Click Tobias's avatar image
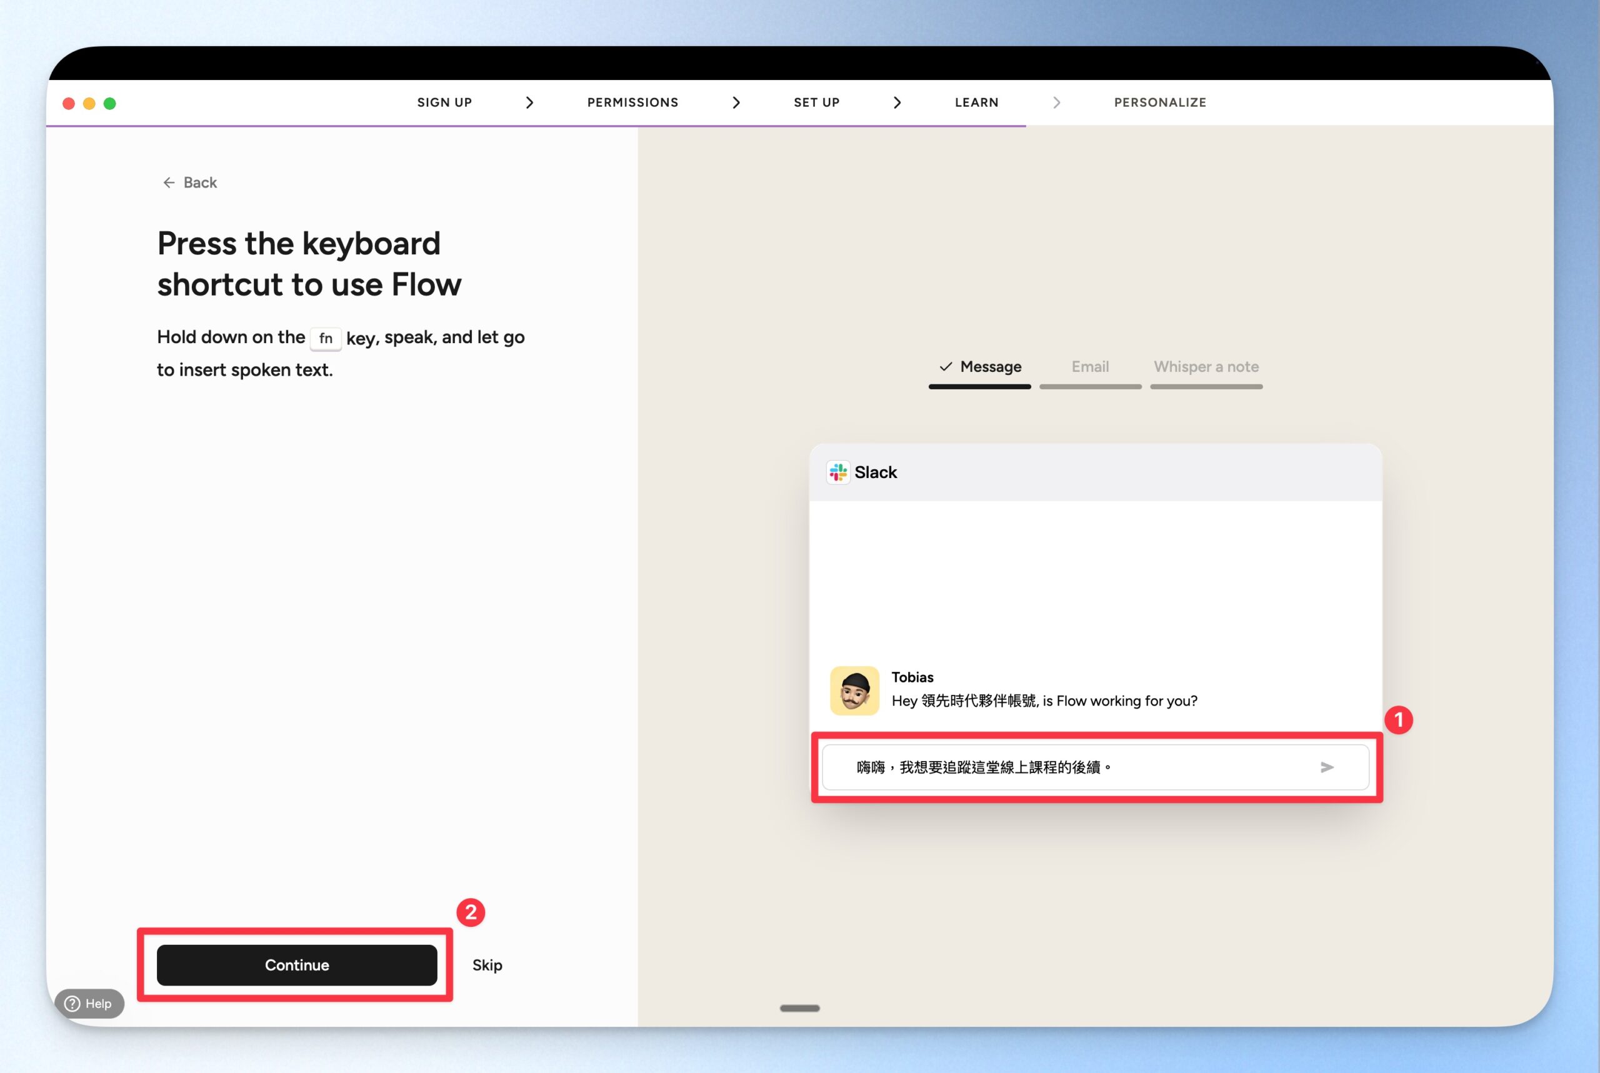 click(x=854, y=691)
